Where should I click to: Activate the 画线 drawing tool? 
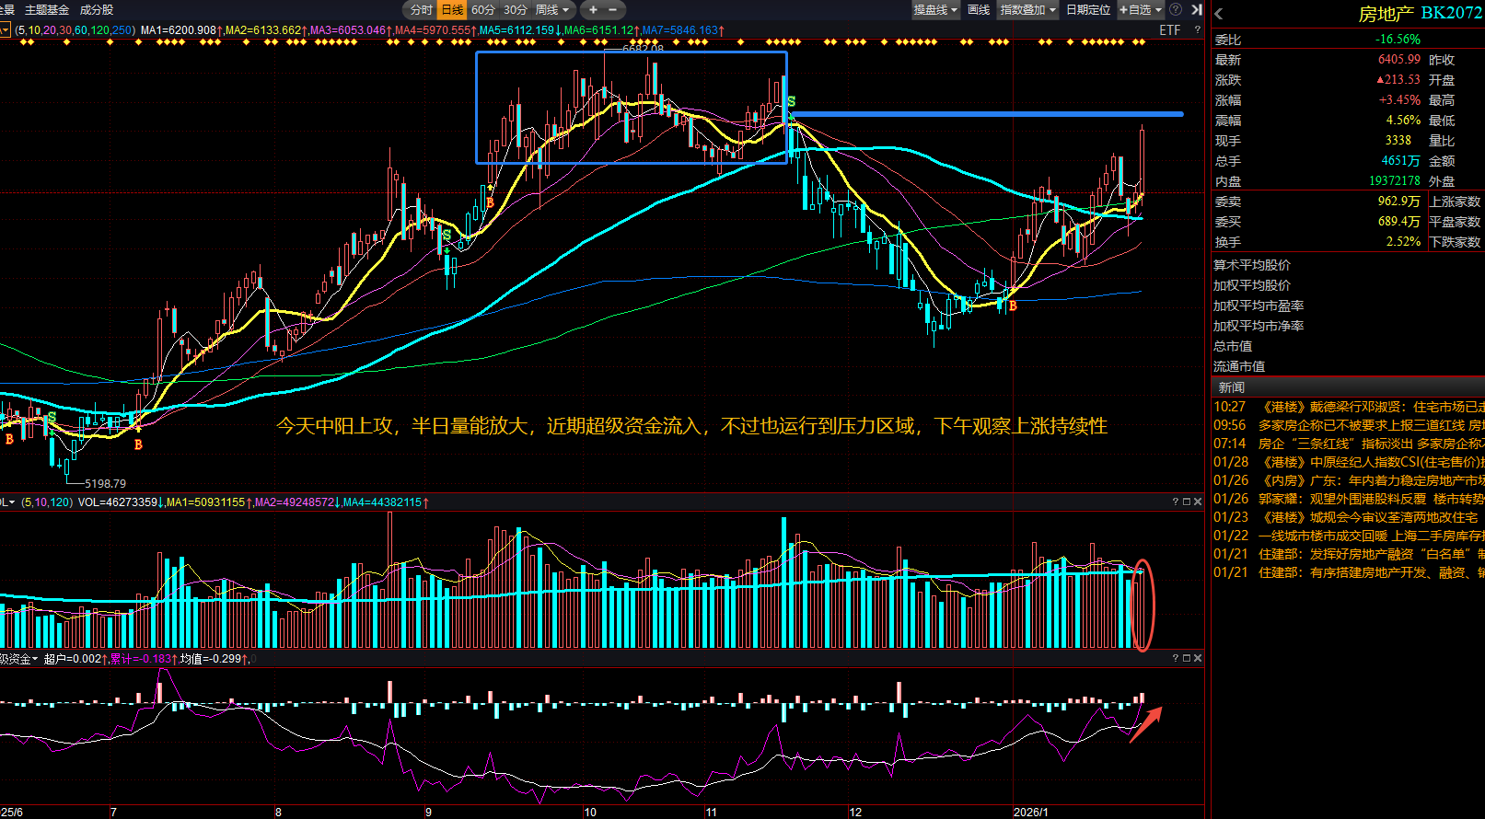pos(979,10)
